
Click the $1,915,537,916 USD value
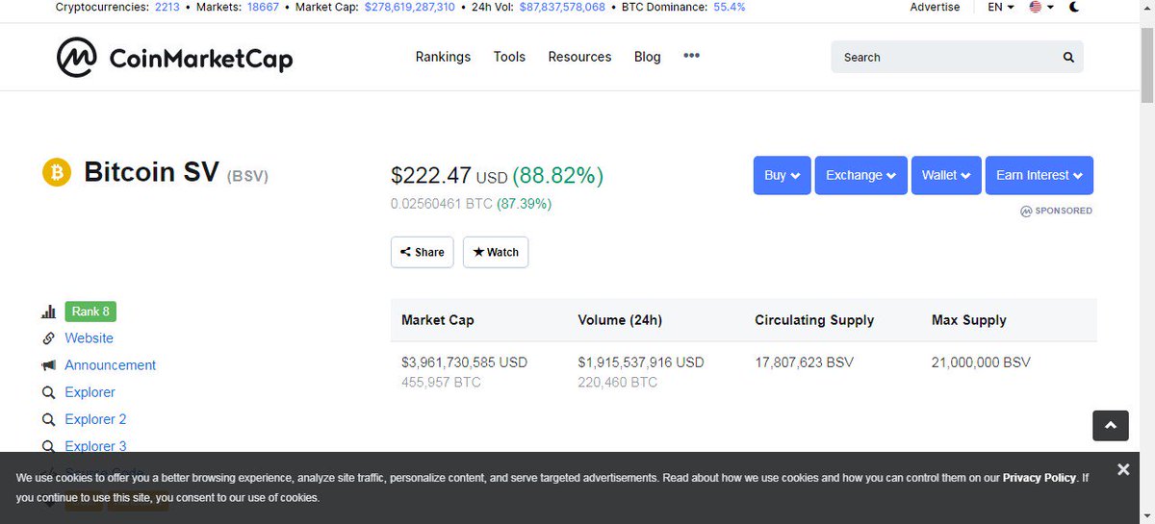(641, 362)
